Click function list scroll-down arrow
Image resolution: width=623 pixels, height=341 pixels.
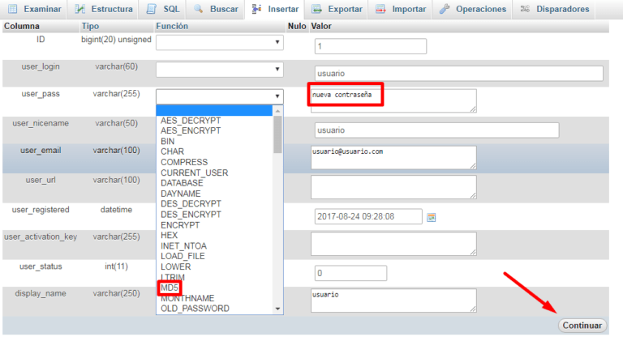coord(277,309)
